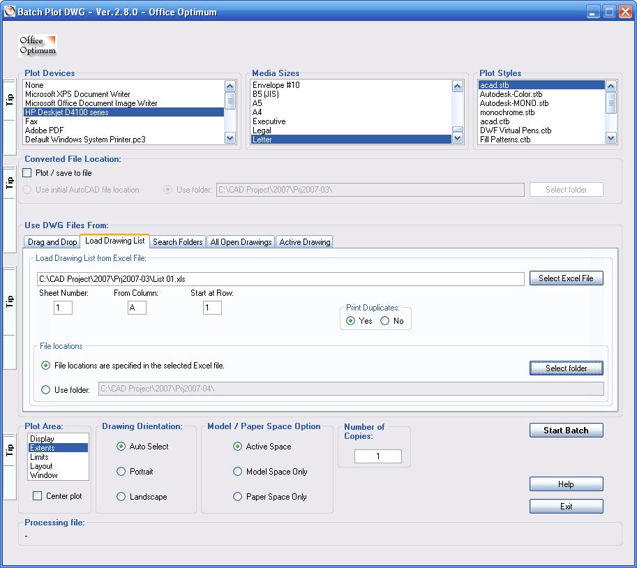Click the app icon in title bar

(x=9, y=11)
